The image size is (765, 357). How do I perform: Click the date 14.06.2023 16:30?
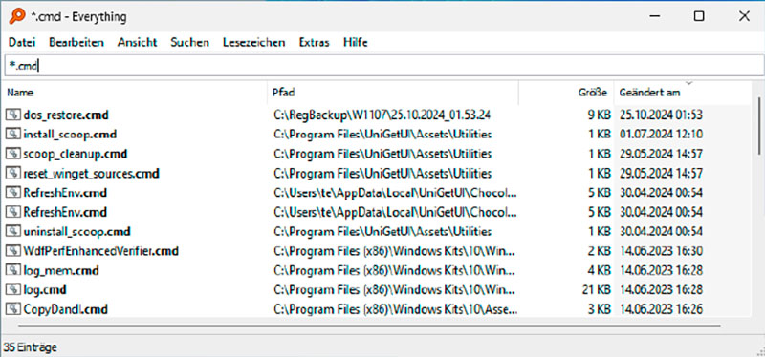tap(661, 251)
